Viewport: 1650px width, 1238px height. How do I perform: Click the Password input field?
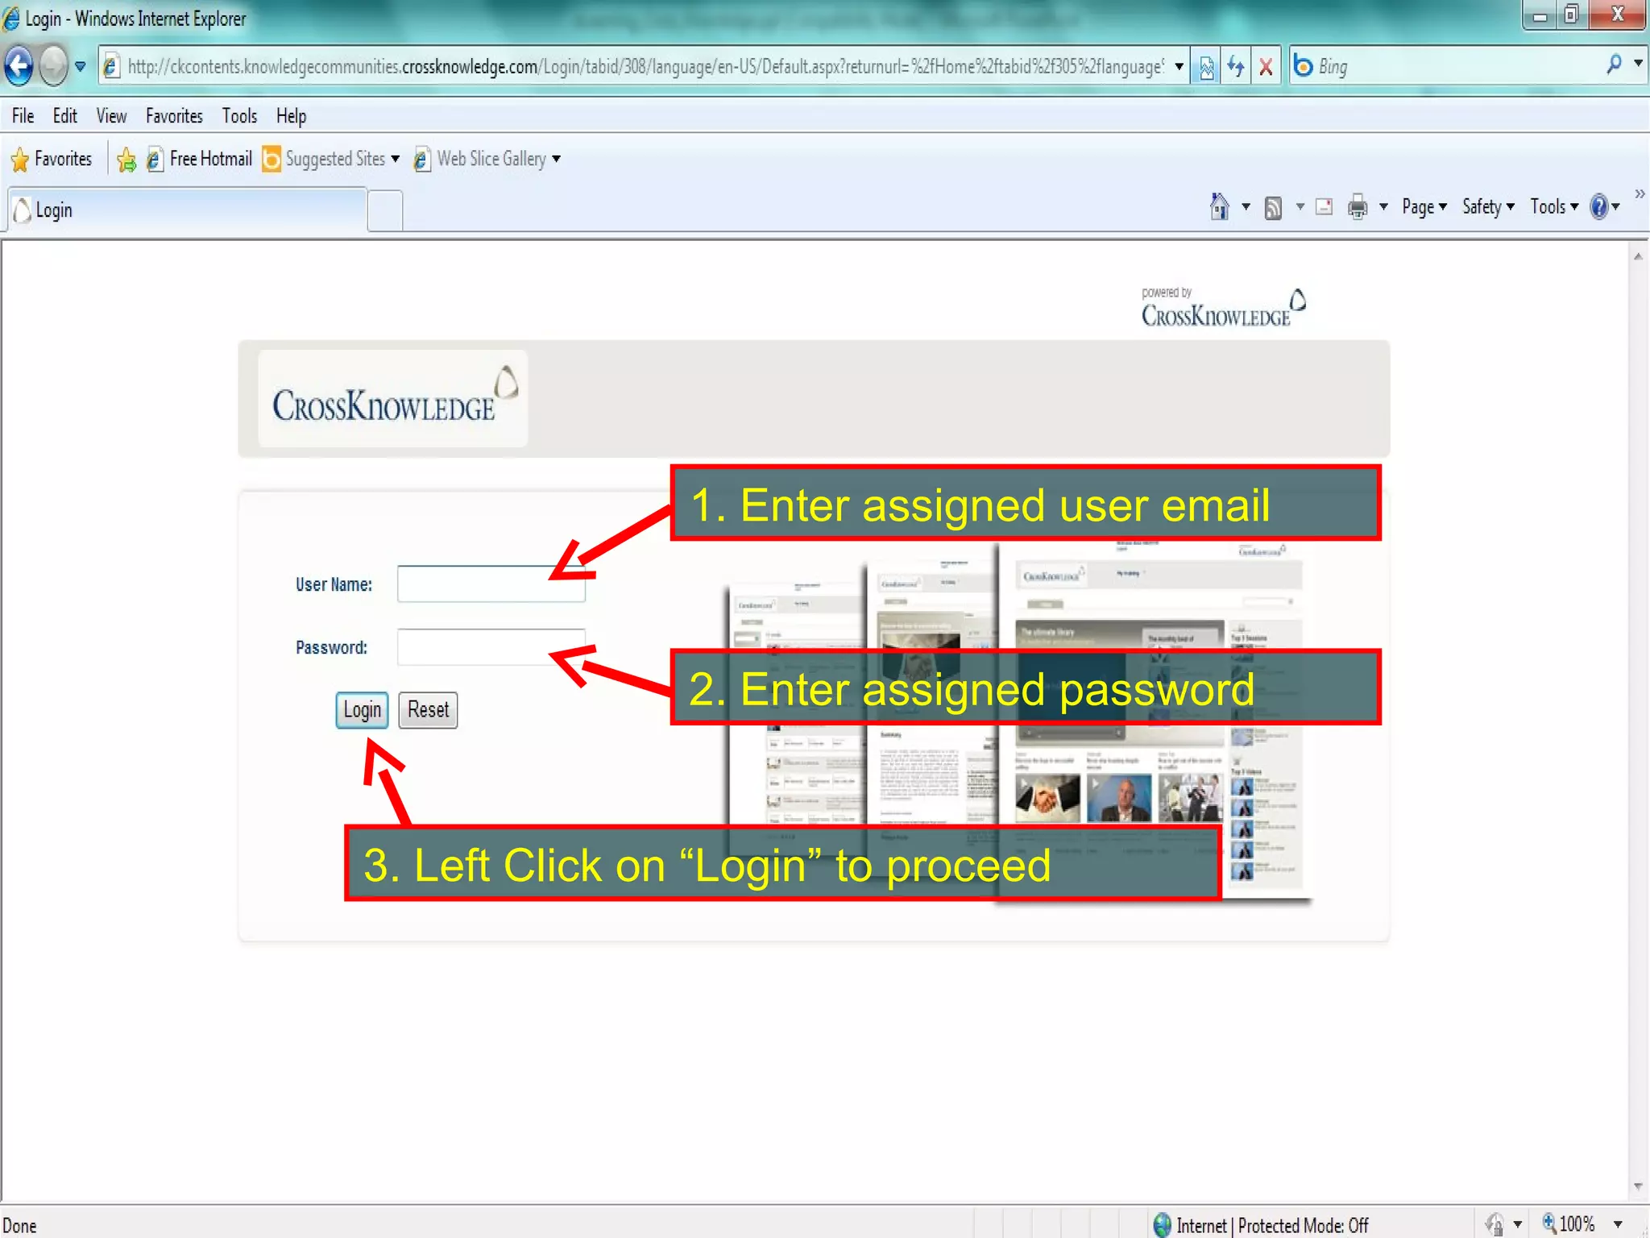click(x=491, y=646)
